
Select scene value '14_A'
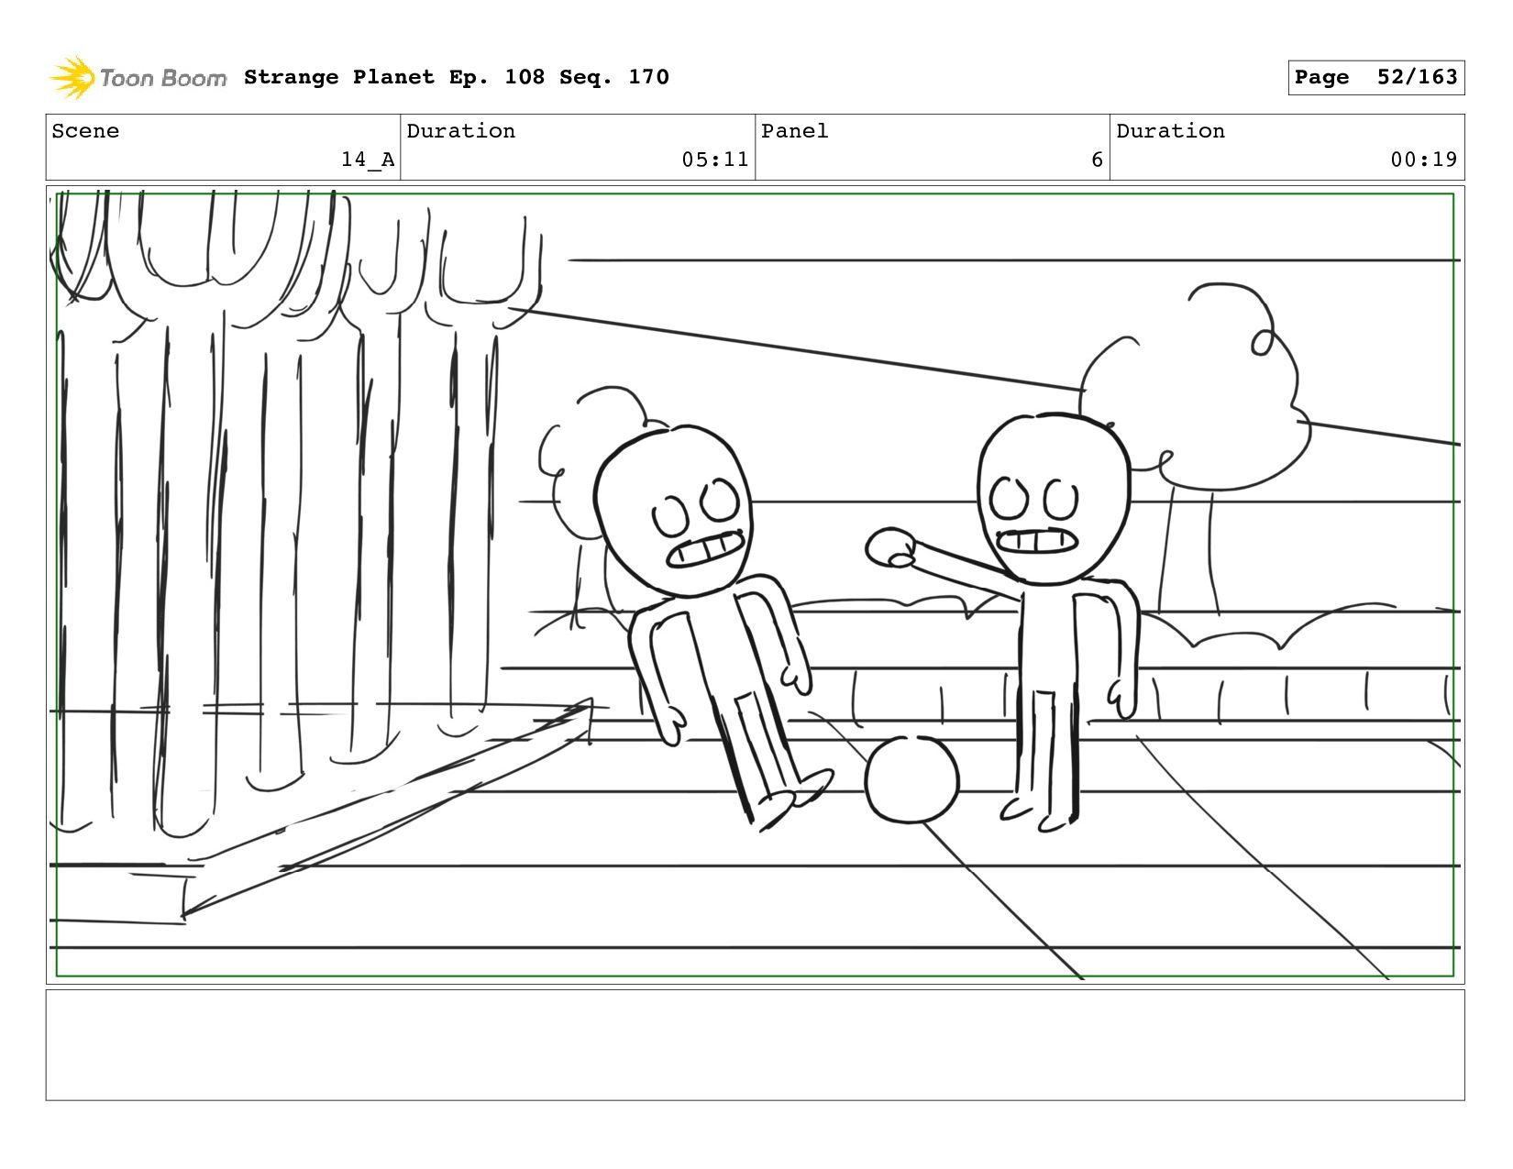(x=368, y=160)
